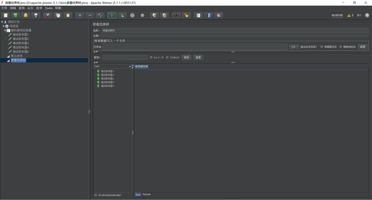Click the 名称 field containing 察看结果树

pyautogui.click(x=235, y=31)
